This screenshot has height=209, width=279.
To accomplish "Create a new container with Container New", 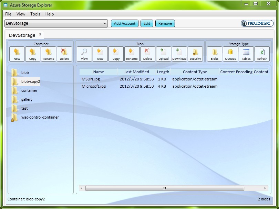I will tap(17, 54).
